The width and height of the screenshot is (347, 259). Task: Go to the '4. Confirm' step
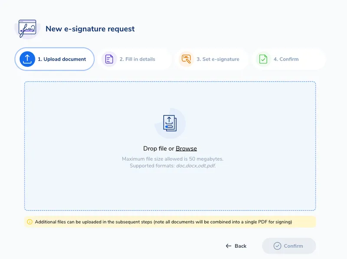(x=288, y=59)
